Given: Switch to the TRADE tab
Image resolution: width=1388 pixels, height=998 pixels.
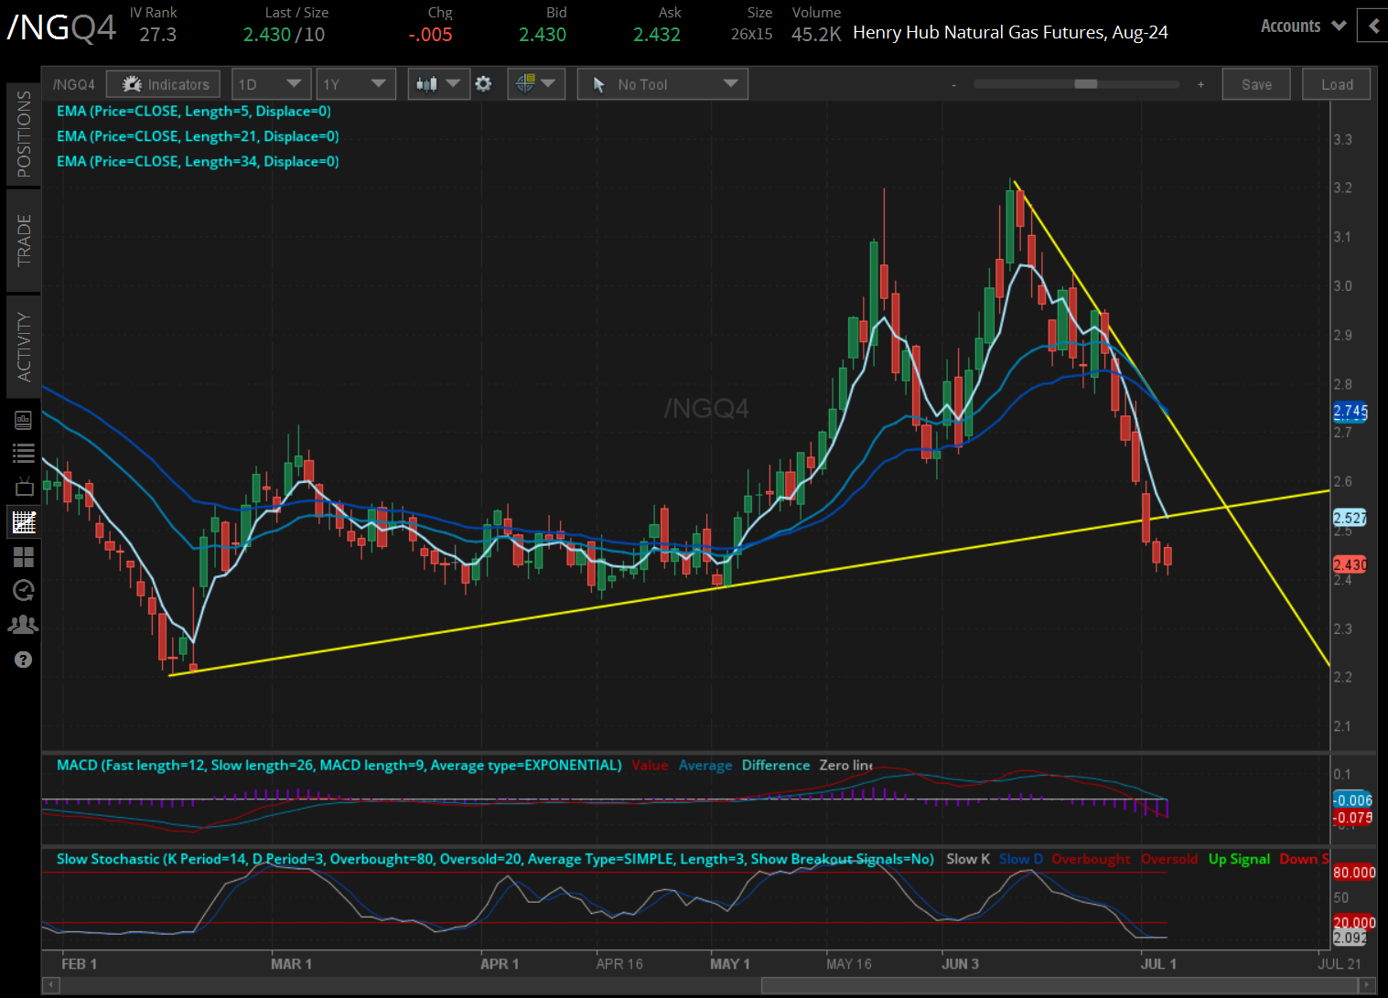Looking at the screenshot, I should 24,240.
